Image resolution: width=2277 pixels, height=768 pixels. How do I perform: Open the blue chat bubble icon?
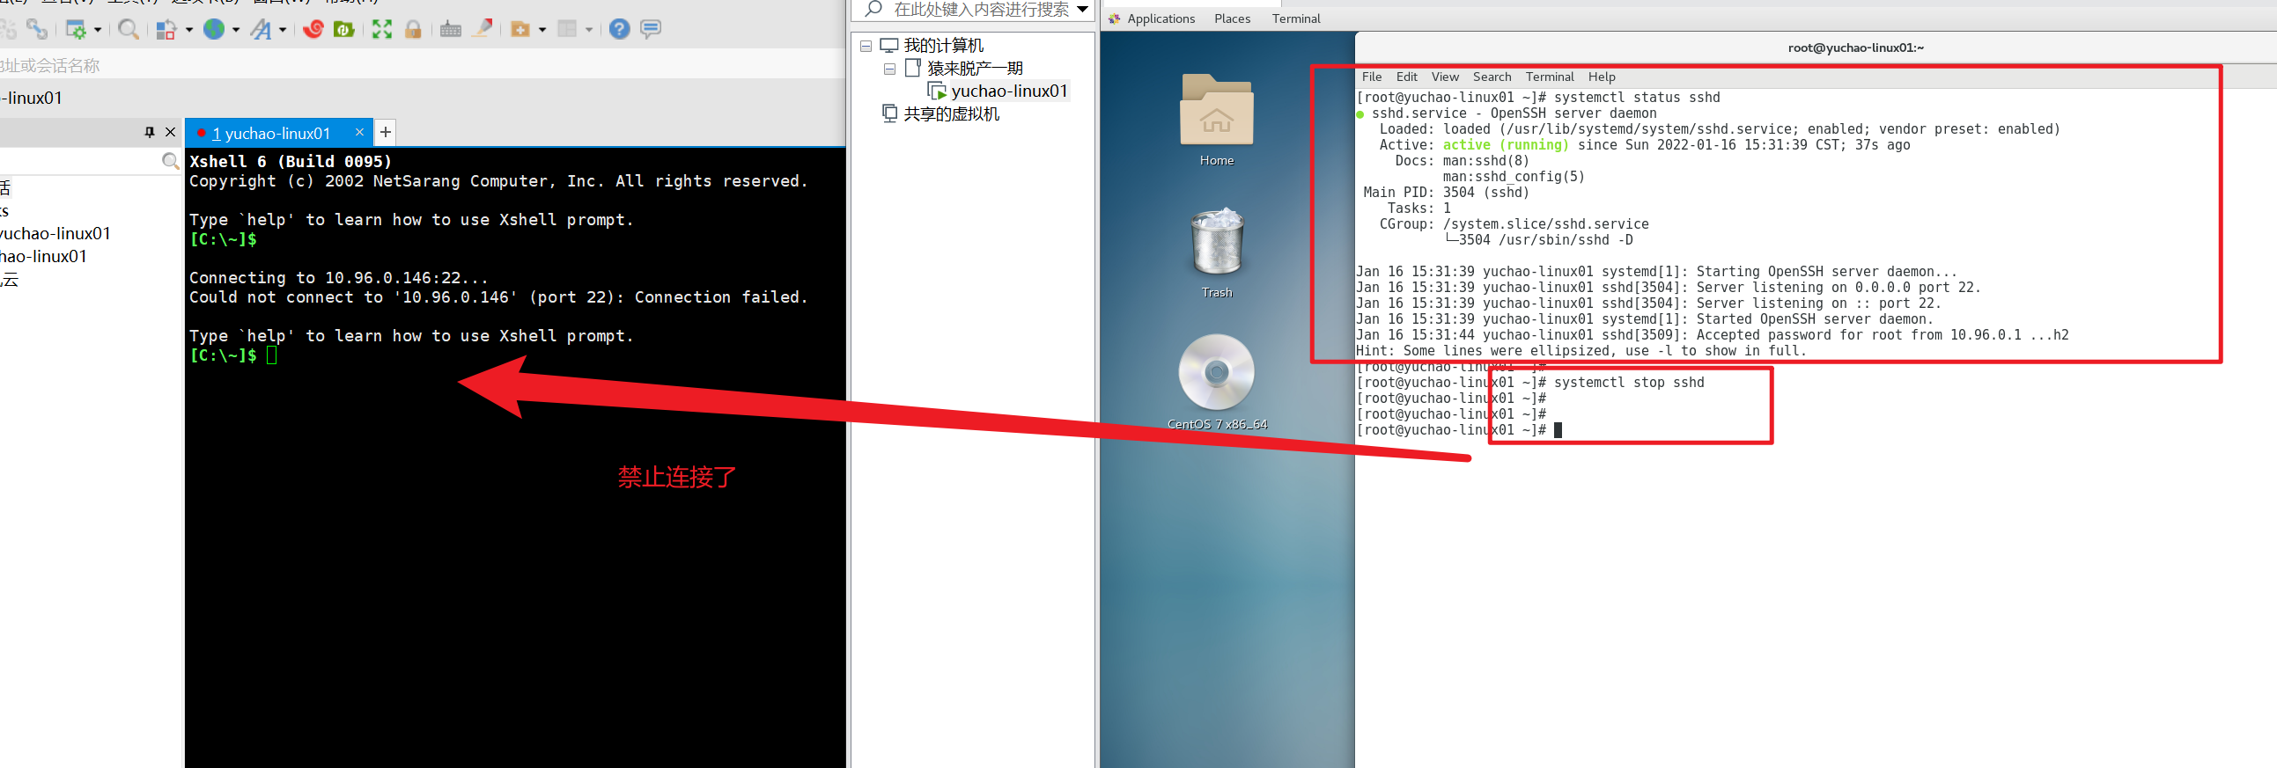coord(651,29)
